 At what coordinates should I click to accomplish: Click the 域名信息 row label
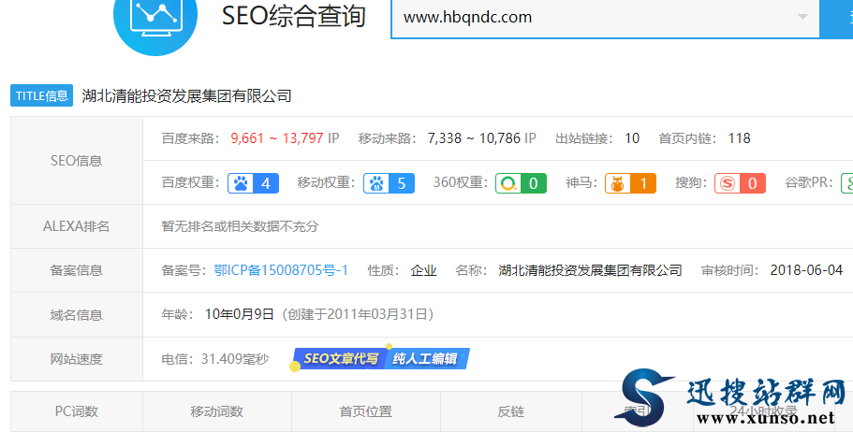point(77,314)
